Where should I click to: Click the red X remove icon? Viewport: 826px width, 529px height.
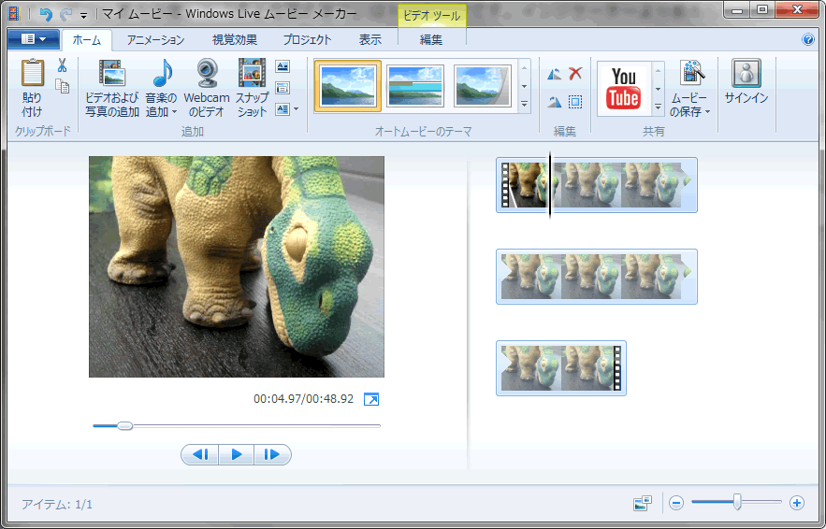coord(575,74)
